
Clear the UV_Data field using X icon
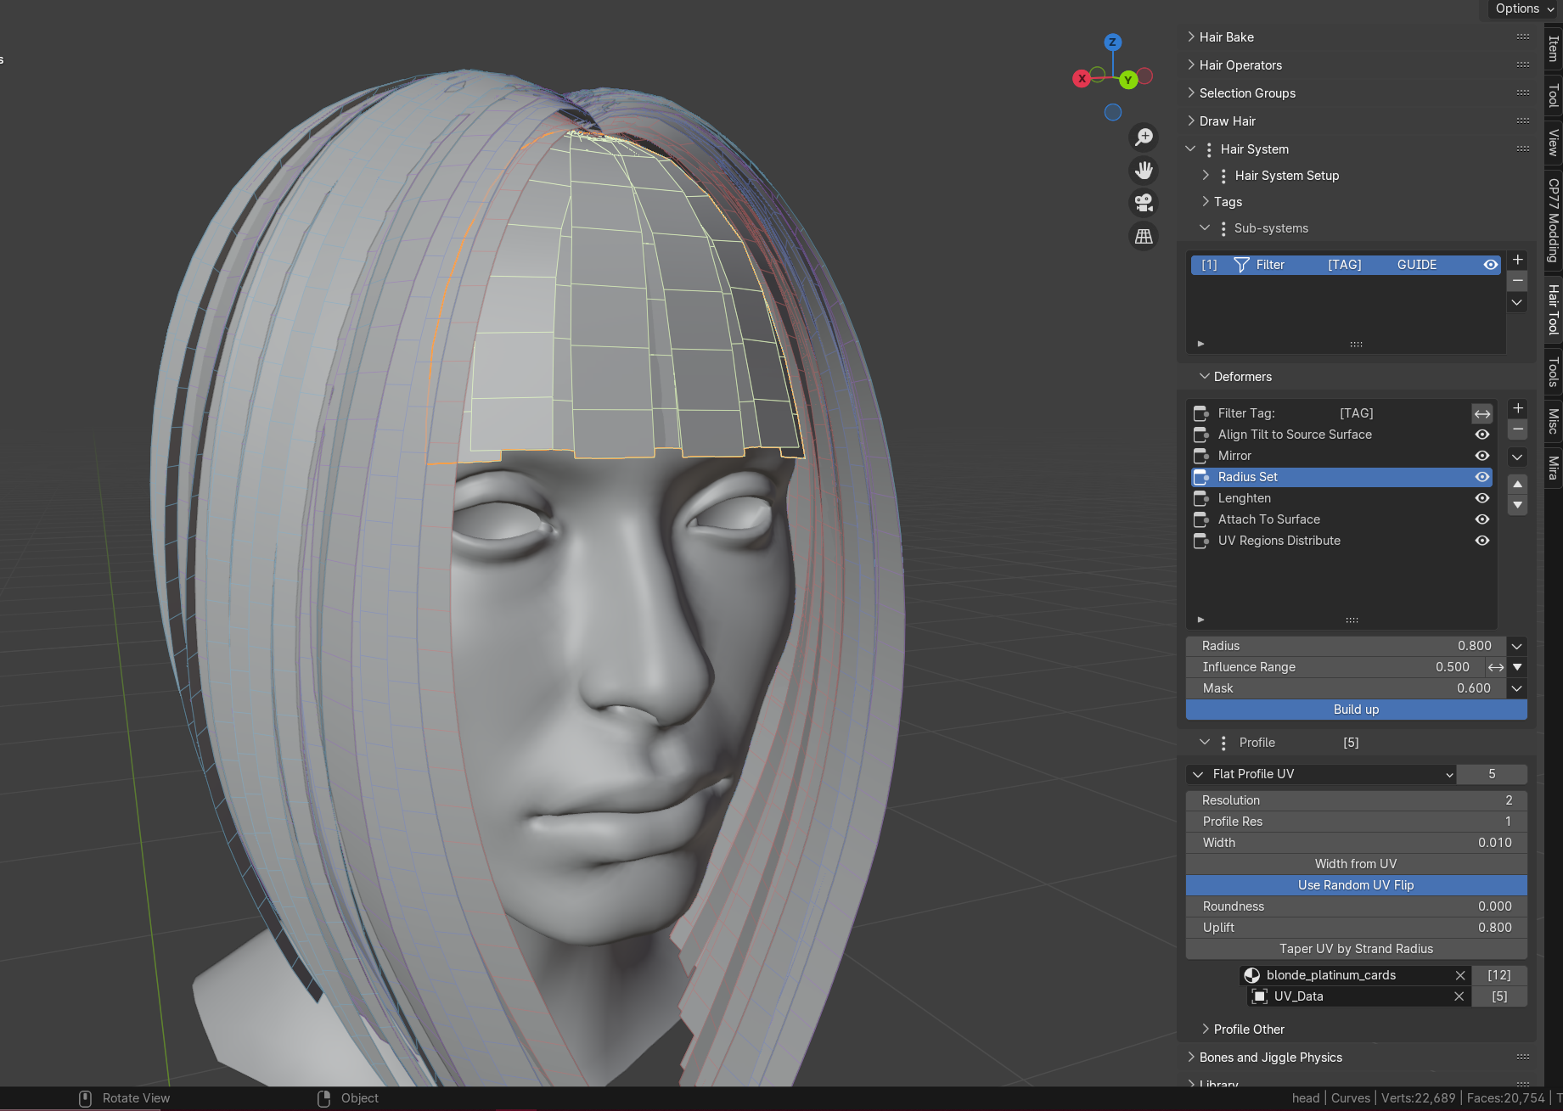1459,996
